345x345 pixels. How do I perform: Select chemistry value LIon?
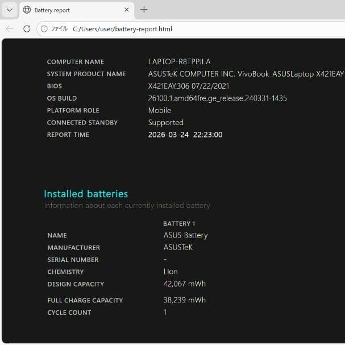coord(171,272)
